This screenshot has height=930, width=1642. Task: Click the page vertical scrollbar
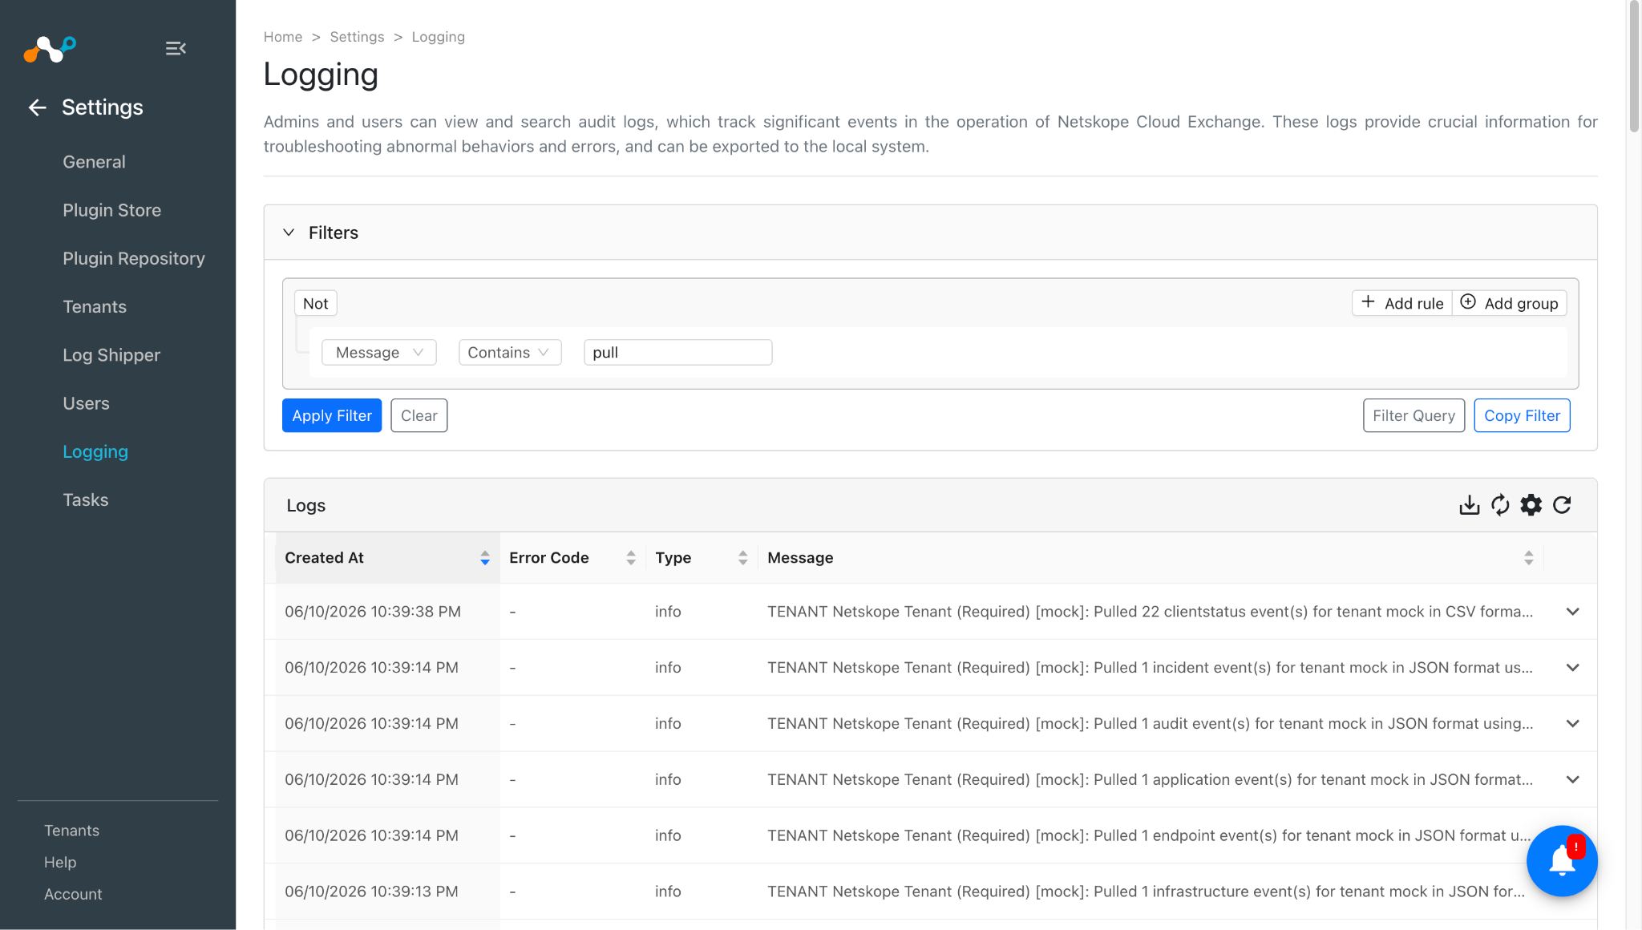click(1634, 66)
